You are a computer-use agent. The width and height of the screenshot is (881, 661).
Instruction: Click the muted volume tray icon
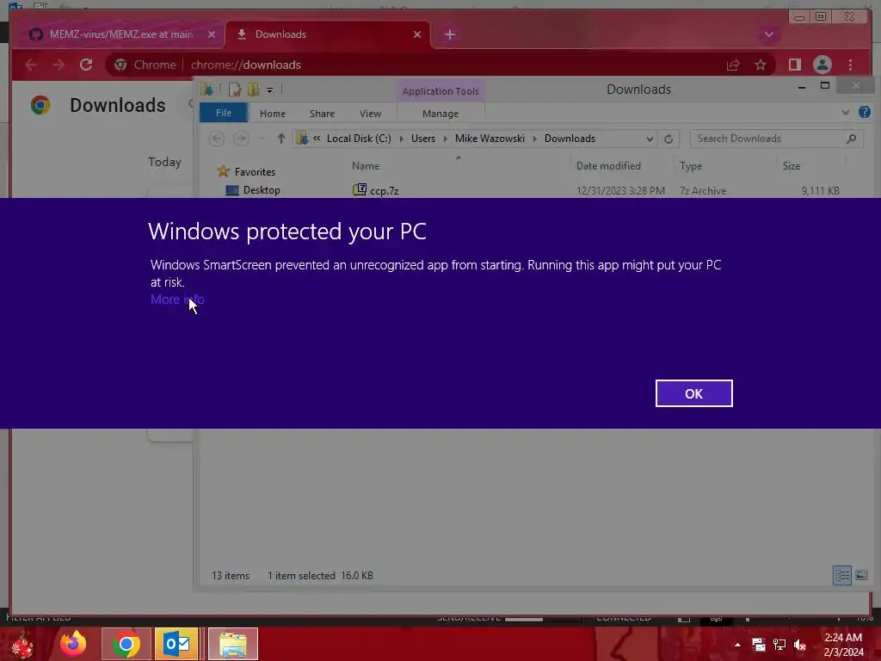(x=800, y=646)
